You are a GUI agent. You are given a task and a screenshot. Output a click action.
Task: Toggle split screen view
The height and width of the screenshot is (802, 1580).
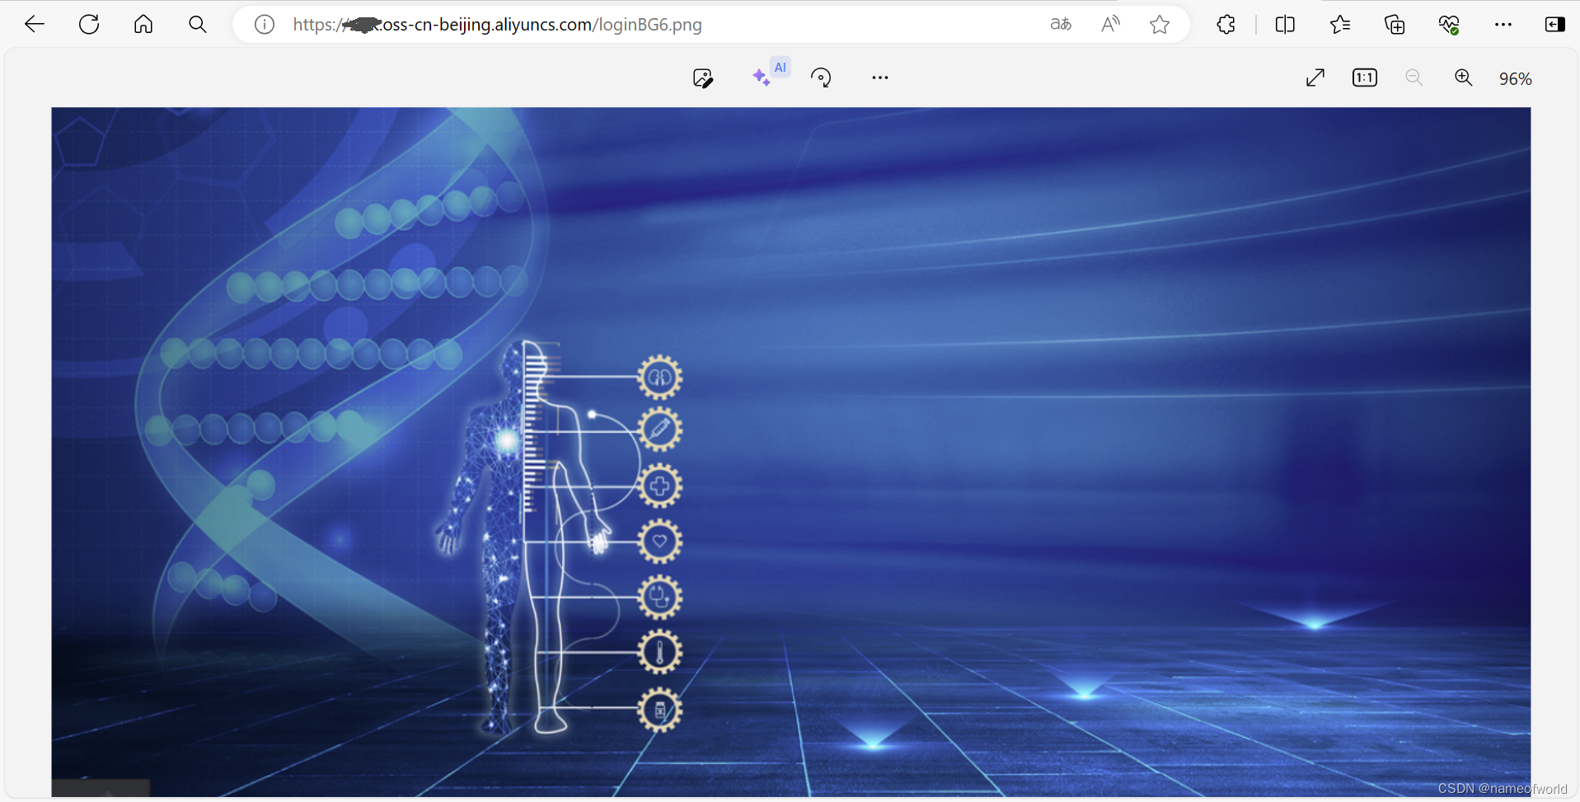[1285, 25]
